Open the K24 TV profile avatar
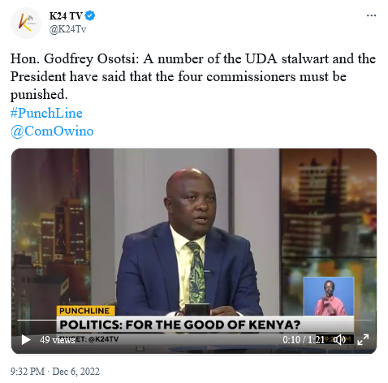Image resolution: width=388 pixels, height=383 pixels. point(26,23)
